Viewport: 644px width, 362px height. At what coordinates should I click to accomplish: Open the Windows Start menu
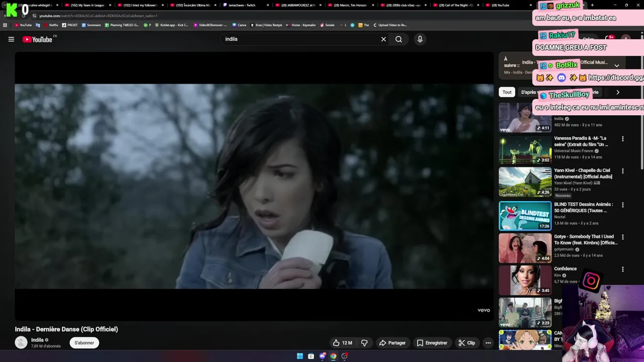coord(300,356)
